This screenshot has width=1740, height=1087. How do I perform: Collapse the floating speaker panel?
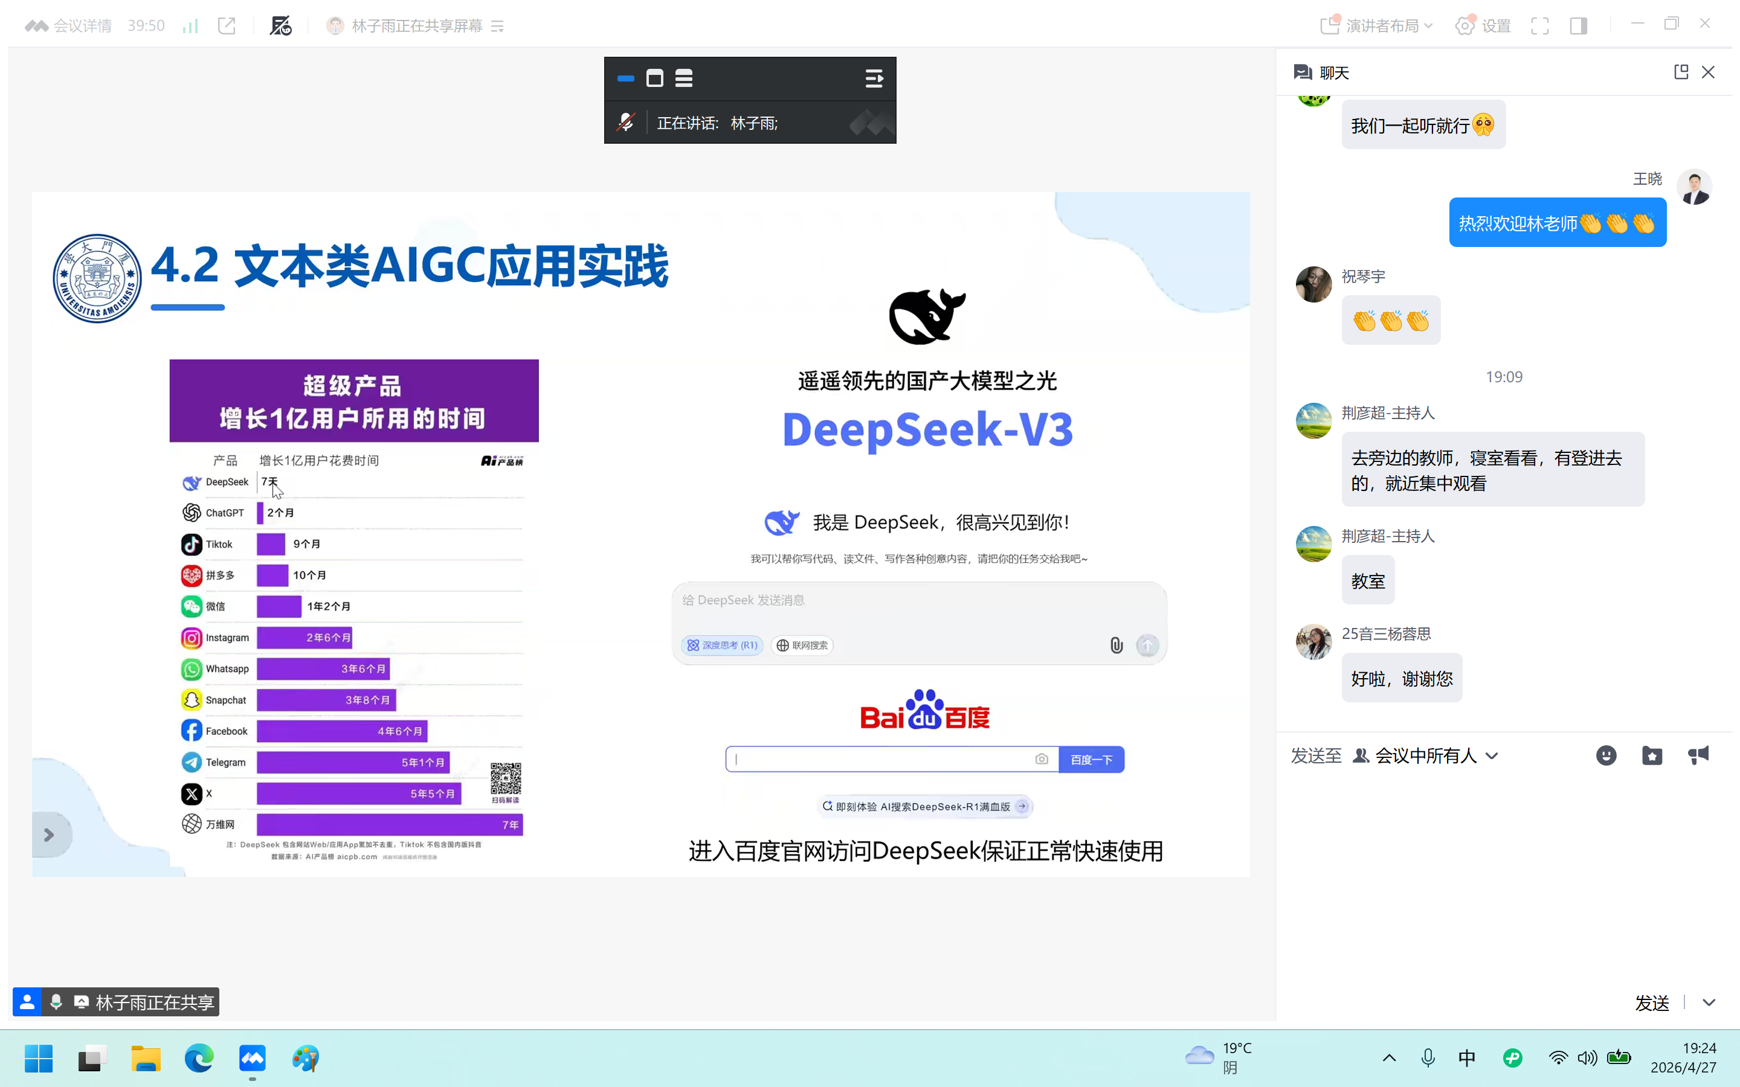point(874,79)
